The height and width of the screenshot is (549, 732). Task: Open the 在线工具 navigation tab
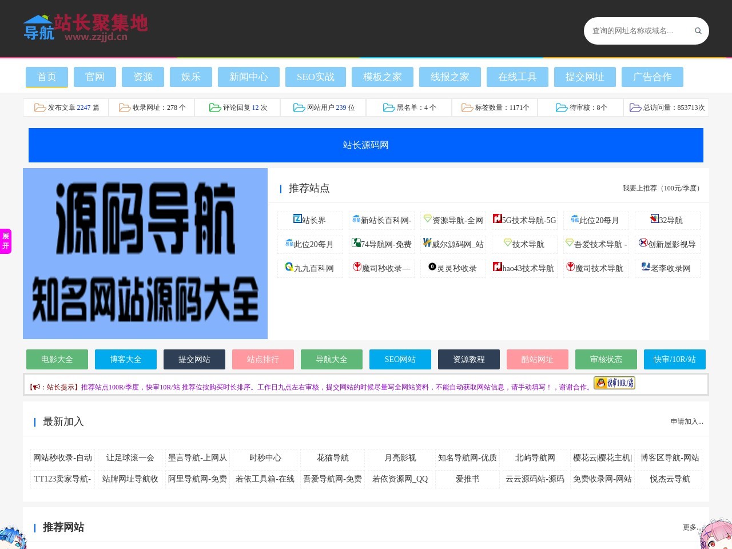(518, 77)
